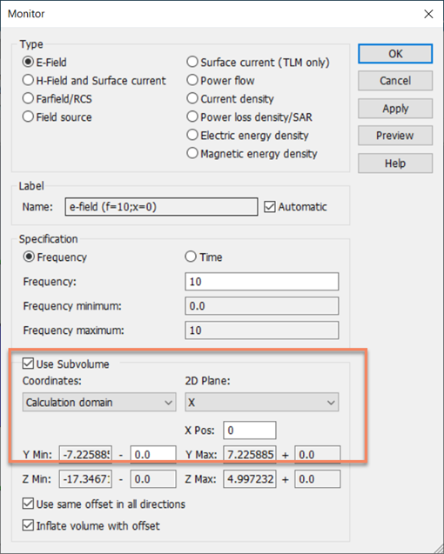Screen dimensions: 444x554
Task: Focus the X Pos input field
Action: point(250,431)
